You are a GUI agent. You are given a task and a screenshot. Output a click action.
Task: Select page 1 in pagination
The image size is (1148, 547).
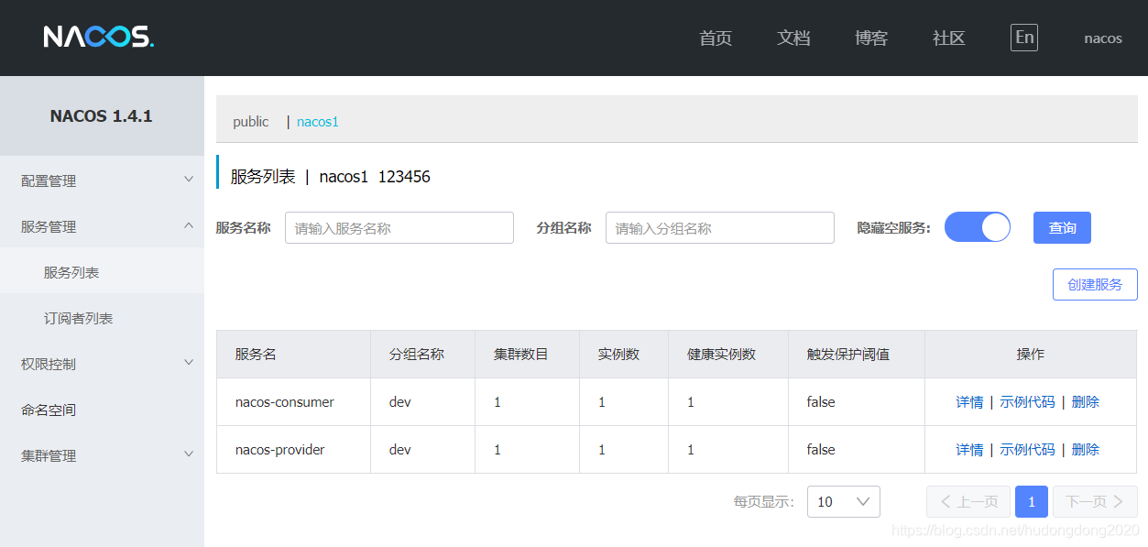click(1032, 501)
